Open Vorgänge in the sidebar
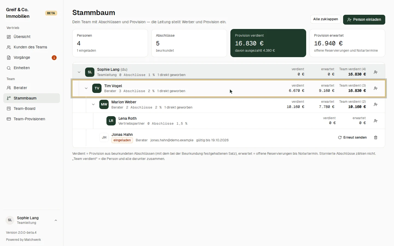Viewport: 394px width, 246px height. [31, 58]
